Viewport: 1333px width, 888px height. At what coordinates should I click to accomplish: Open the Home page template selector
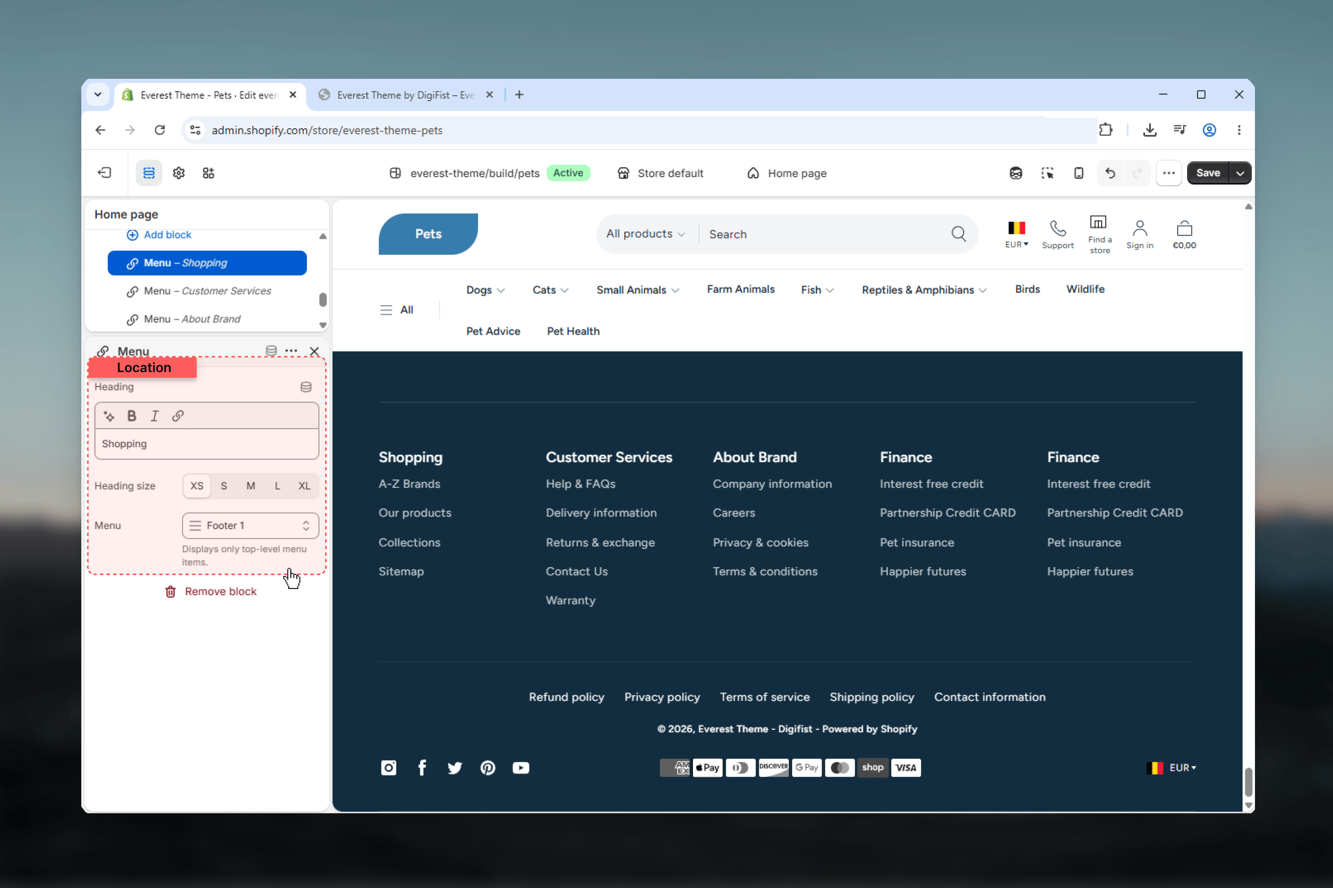tap(786, 173)
